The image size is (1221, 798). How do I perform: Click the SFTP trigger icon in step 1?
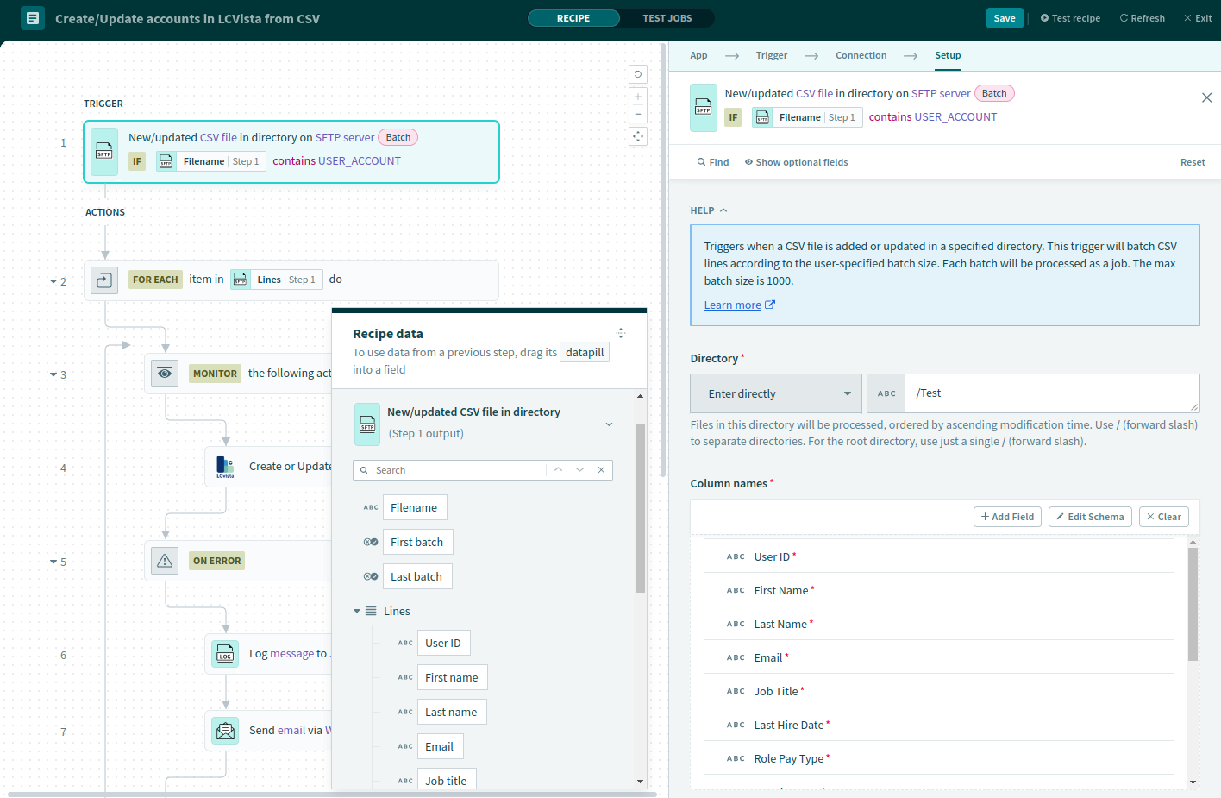(104, 153)
